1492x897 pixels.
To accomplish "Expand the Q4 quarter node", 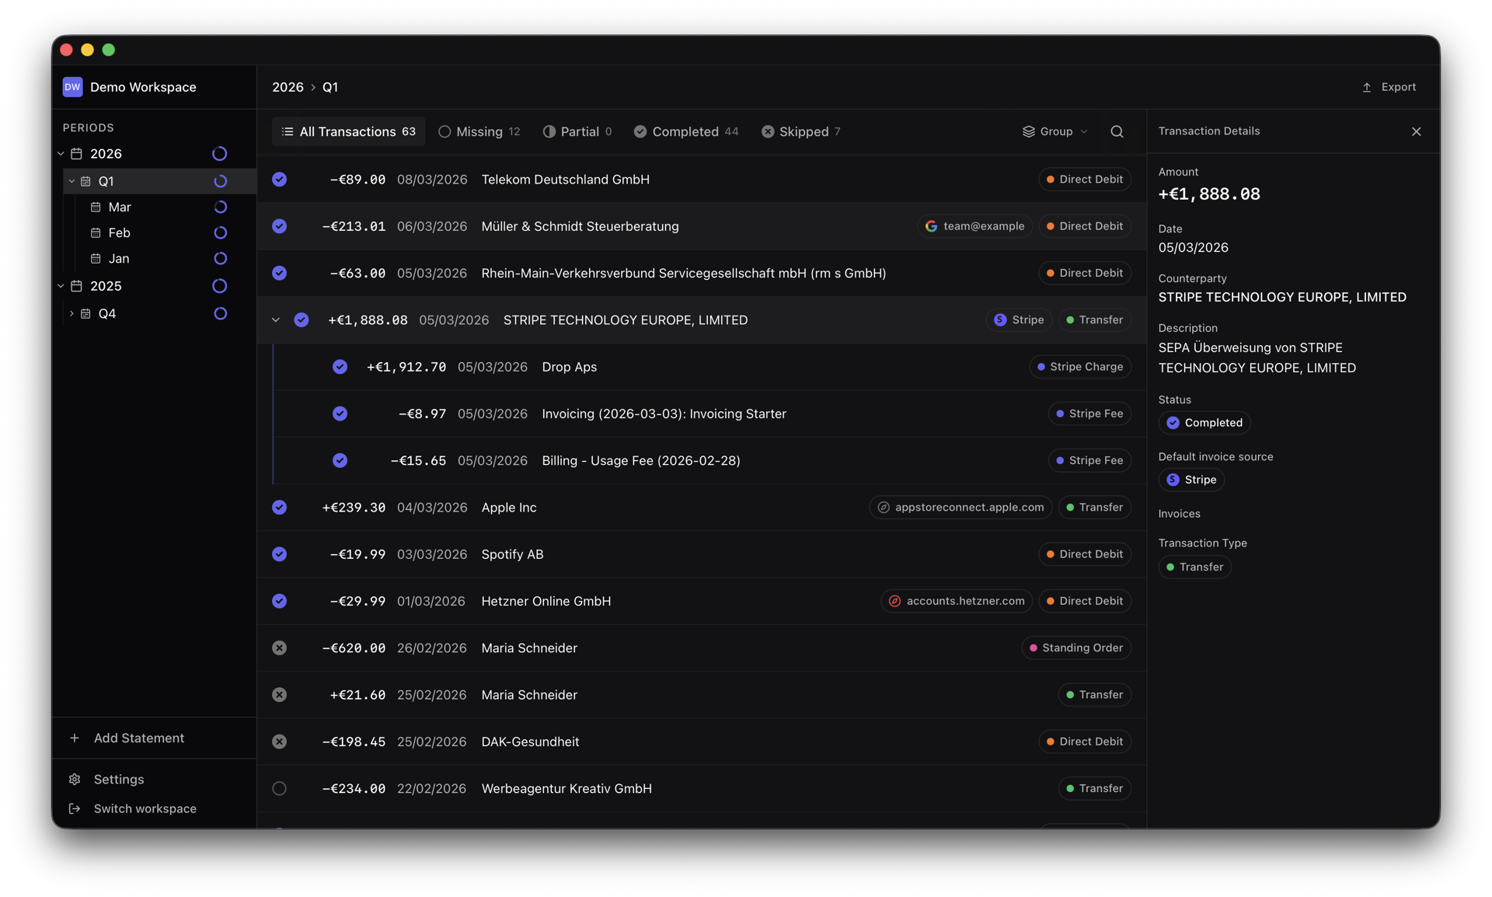I will 71,313.
